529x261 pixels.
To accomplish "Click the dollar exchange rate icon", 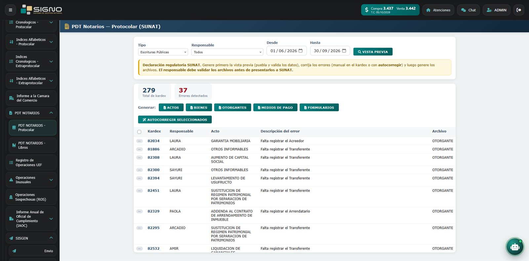I will pyautogui.click(x=366, y=10).
